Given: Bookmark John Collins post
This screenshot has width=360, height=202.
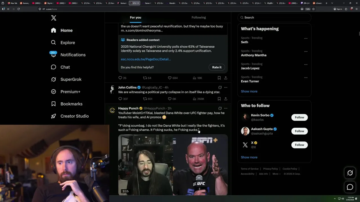Looking at the screenshot, I should [x=219, y=99].
